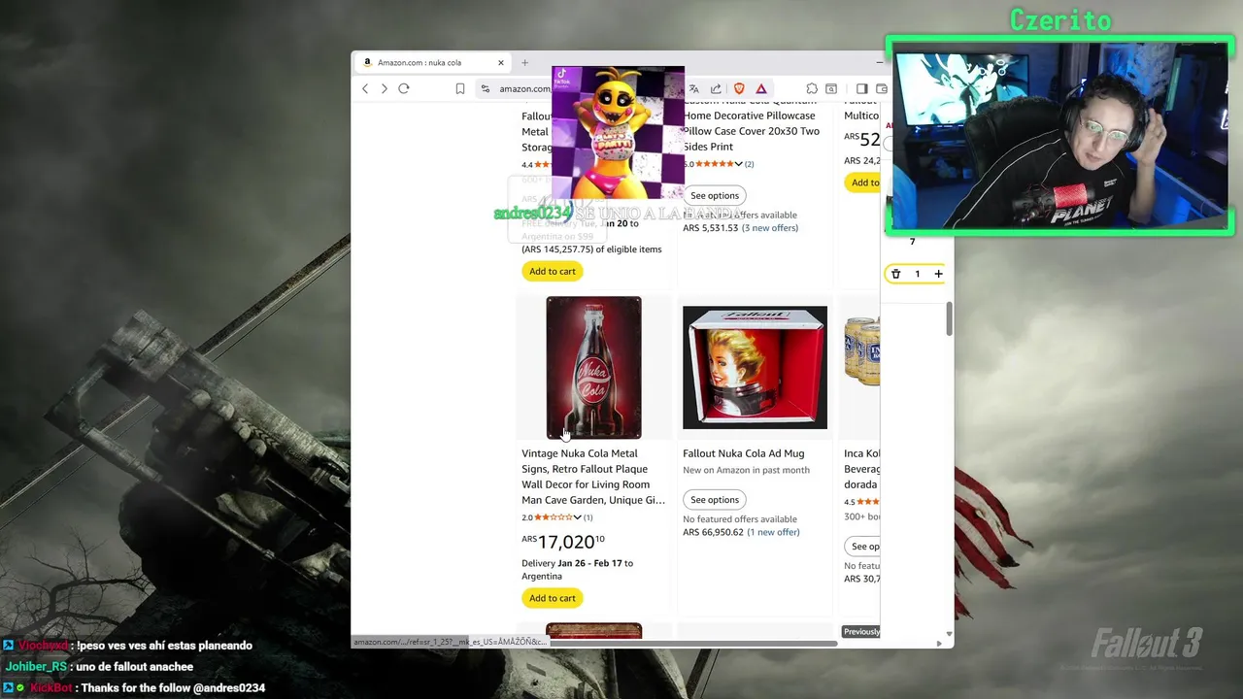1243x699 pixels.
Task: Click the Nuka Cola bottle sign thumbnail
Action: (x=593, y=368)
